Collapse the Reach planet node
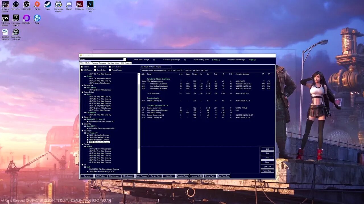This screenshot has width=364, height=204. coord(85,94)
